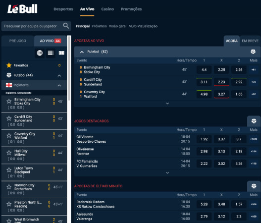Screen dimensions: 261x223
Task: Favorite the Coventry City vs Watford match
Action: pyautogui.click(x=9, y=135)
